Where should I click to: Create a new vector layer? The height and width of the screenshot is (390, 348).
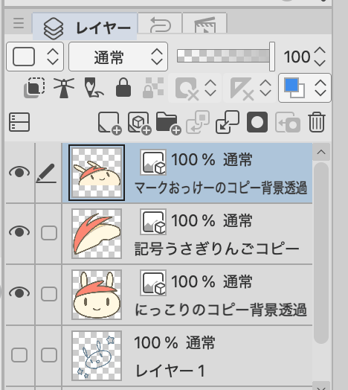pos(139,123)
